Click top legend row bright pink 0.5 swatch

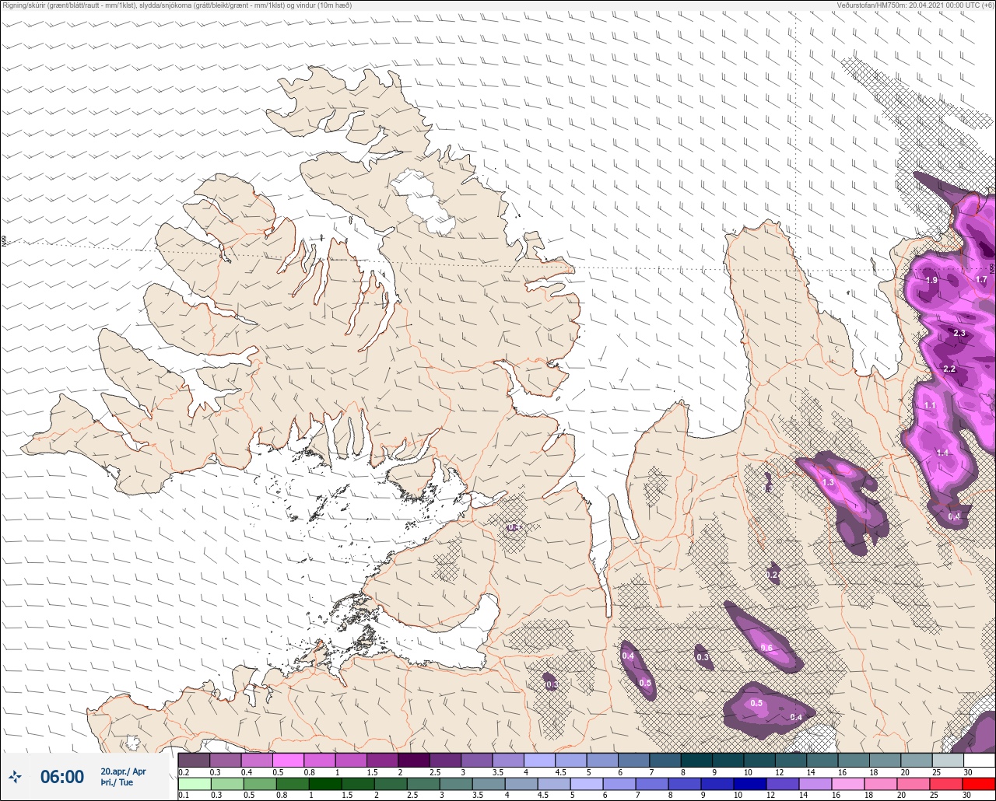click(x=288, y=760)
